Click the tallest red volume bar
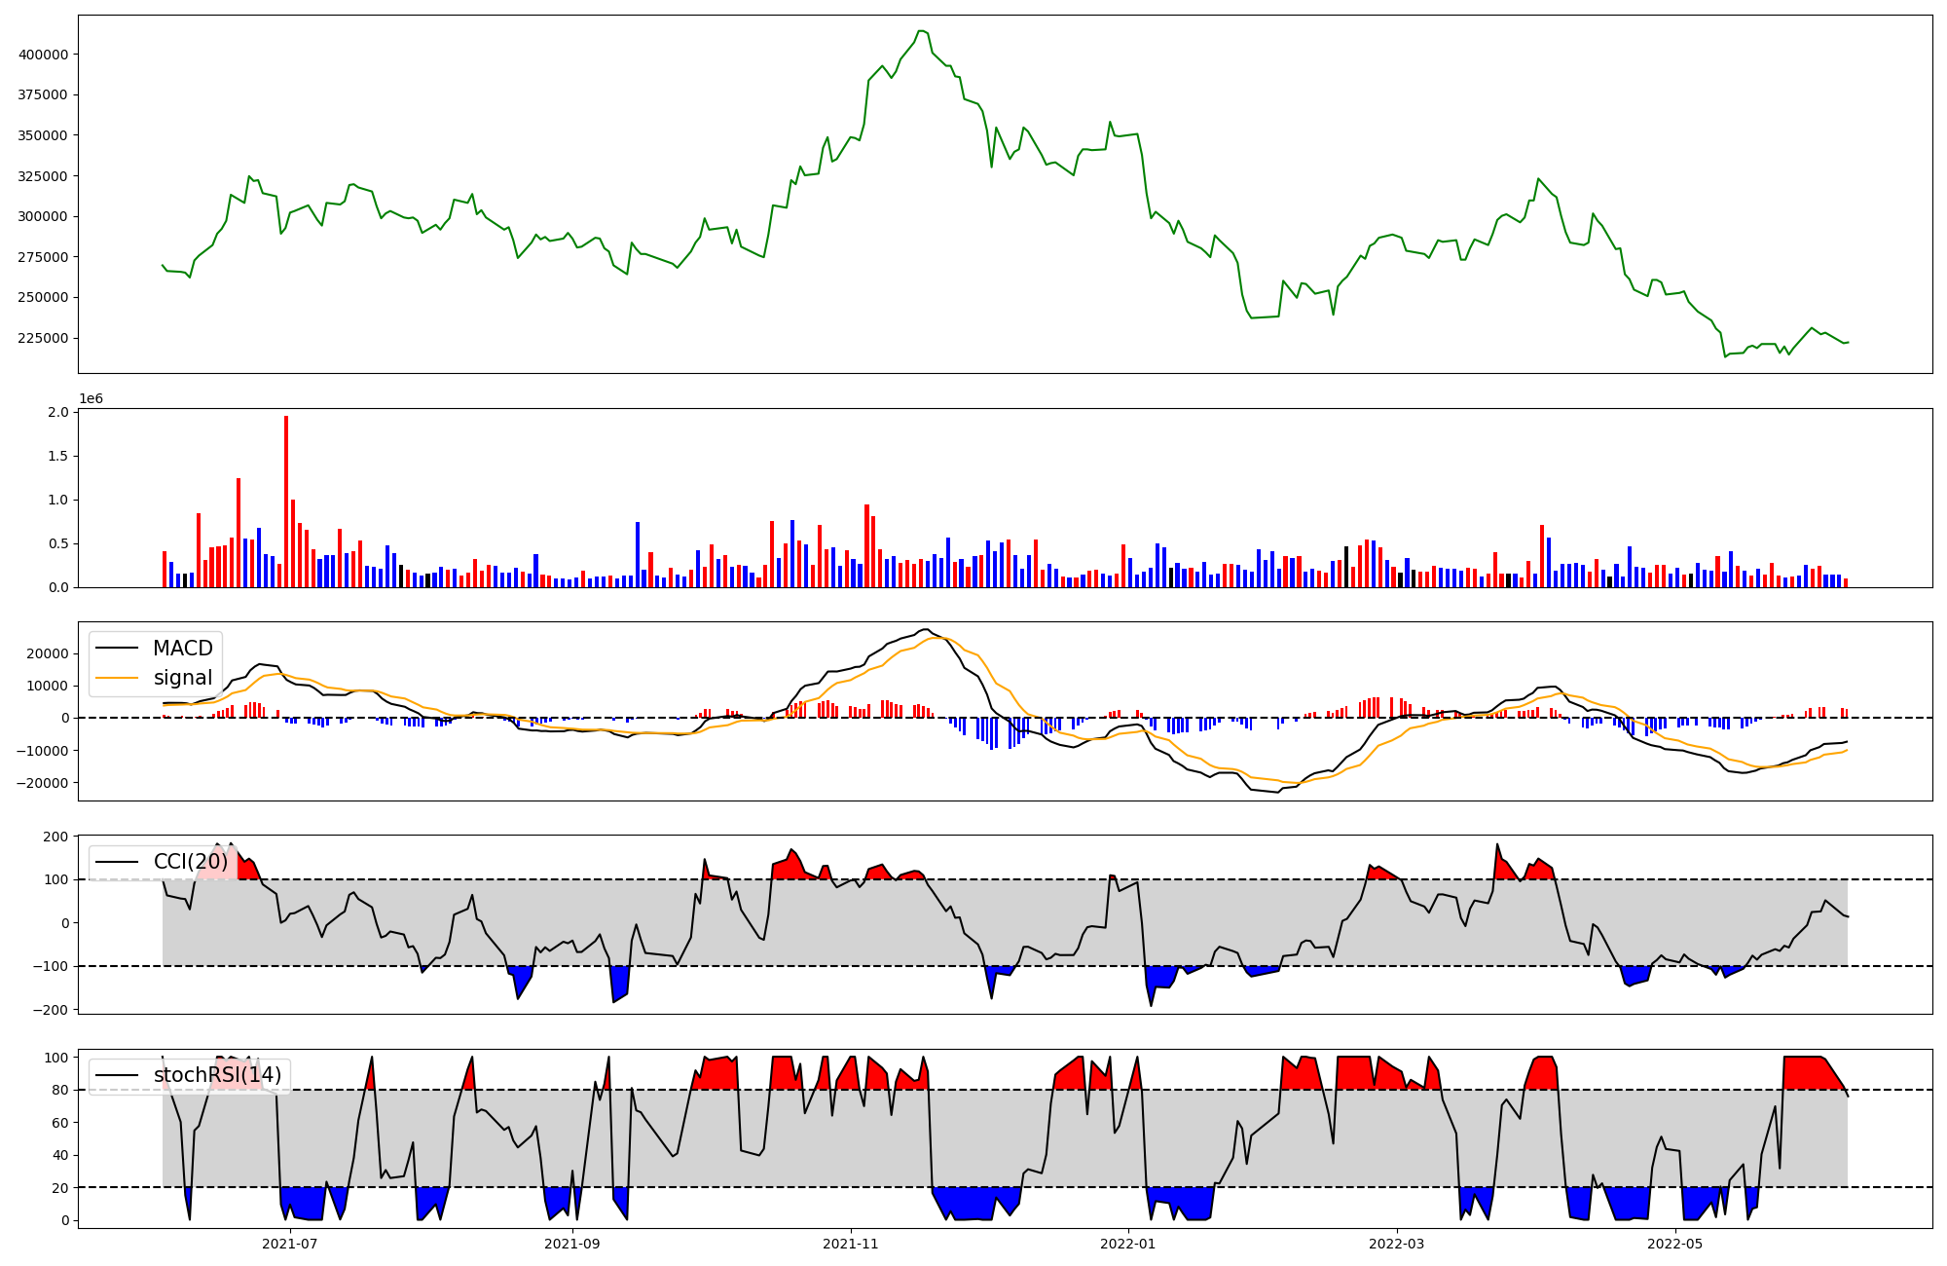 (286, 502)
